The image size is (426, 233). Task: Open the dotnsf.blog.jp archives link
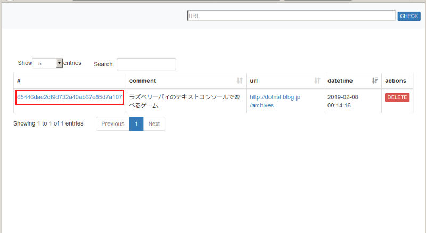tap(275, 101)
